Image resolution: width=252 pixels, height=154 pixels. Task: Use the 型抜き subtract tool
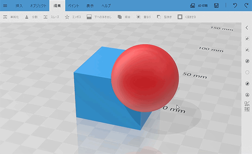pos(164,17)
